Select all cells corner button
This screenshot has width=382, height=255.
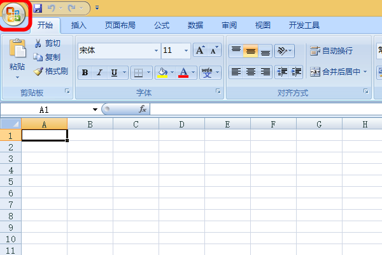tap(11, 124)
